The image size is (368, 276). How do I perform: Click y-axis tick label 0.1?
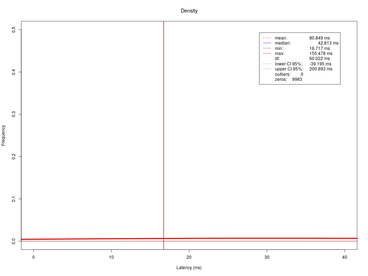(x=14, y=199)
